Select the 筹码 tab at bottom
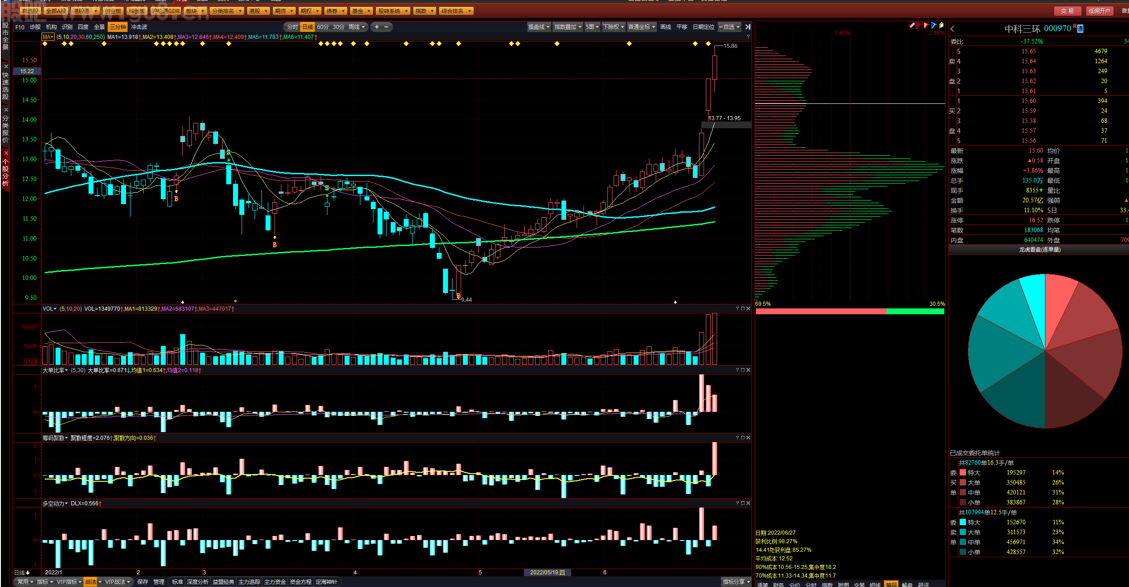 tap(891, 584)
